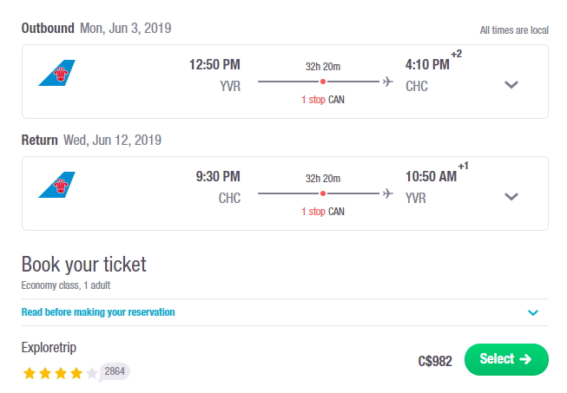Screen dimensions: 567x393
Task: Click the outbound 12:50 PM departure time
Action: pyautogui.click(x=214, y=65)
